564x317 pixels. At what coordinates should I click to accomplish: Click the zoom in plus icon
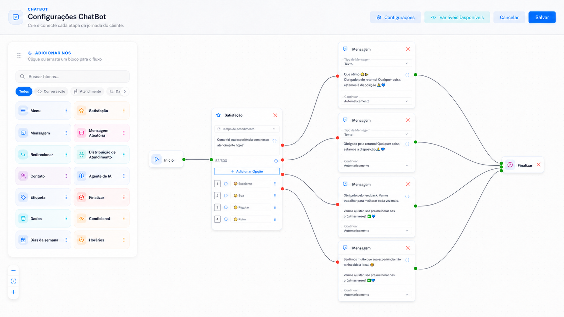[x=13, y=292]
